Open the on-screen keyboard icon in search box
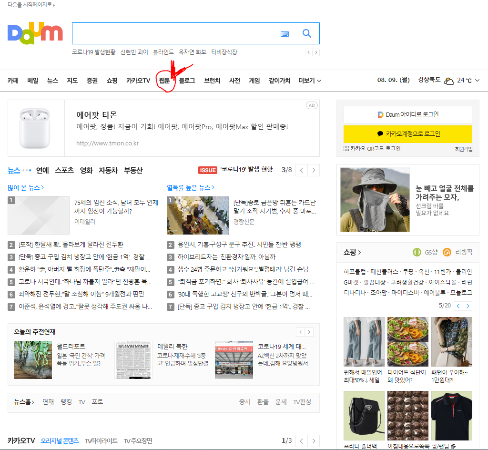The height and width of the screenshot is (450, 488). (285, 34)
